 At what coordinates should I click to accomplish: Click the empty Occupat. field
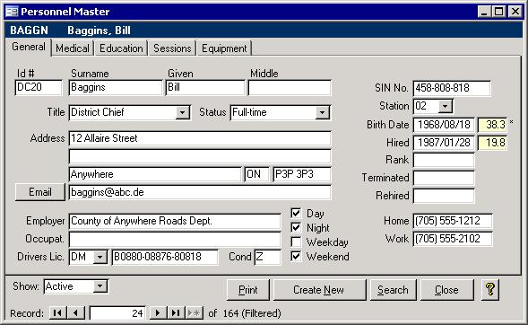point(175,239)
